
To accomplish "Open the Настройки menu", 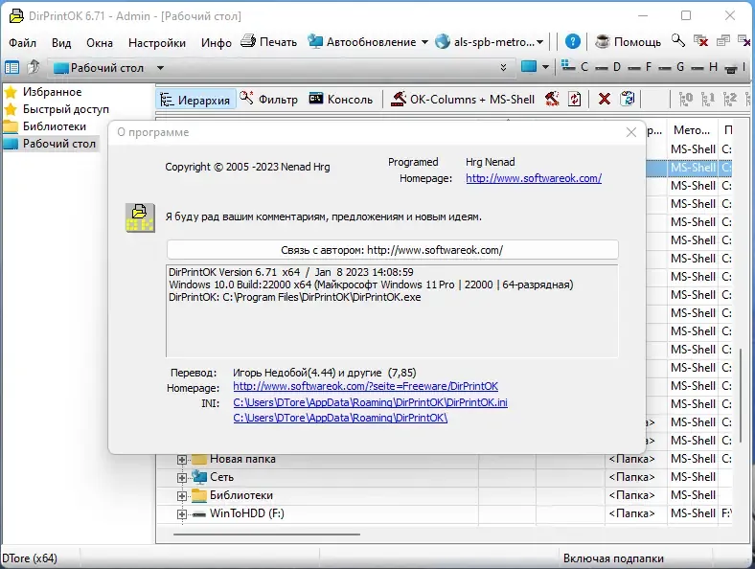I will click(157, 43).
